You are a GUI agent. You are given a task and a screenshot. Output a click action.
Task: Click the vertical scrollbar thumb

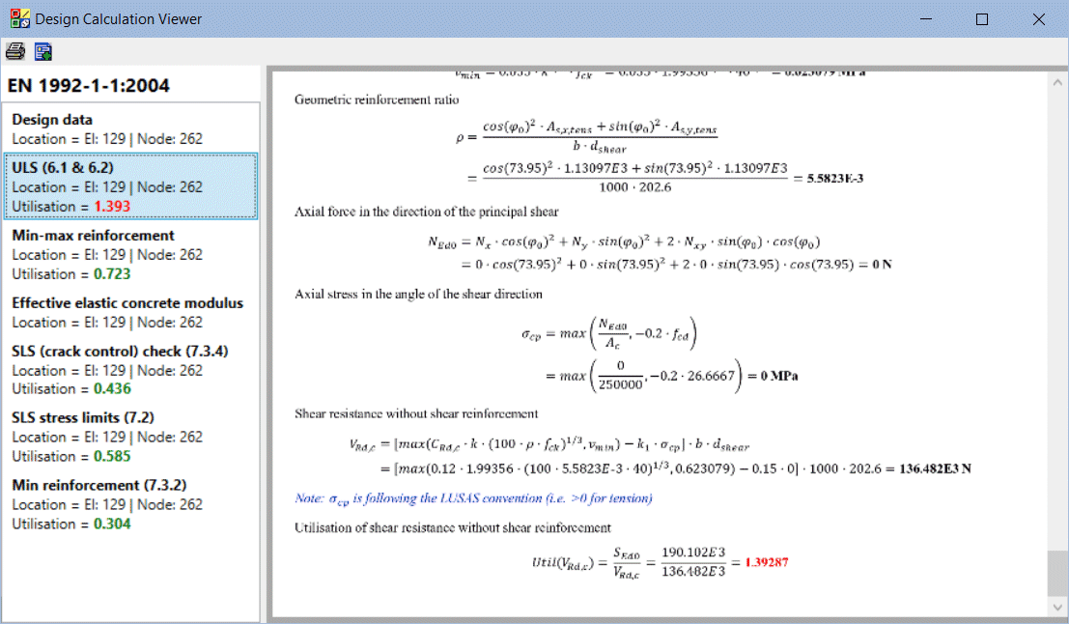(x=1057, y=574)
